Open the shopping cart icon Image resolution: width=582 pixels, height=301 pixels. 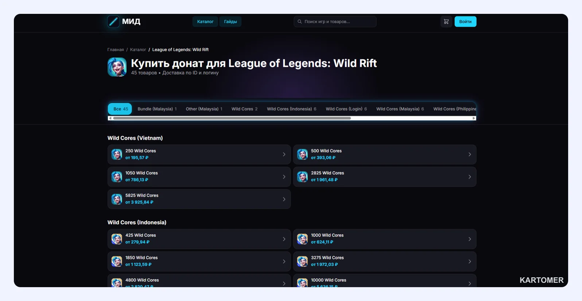pos(446,21)
